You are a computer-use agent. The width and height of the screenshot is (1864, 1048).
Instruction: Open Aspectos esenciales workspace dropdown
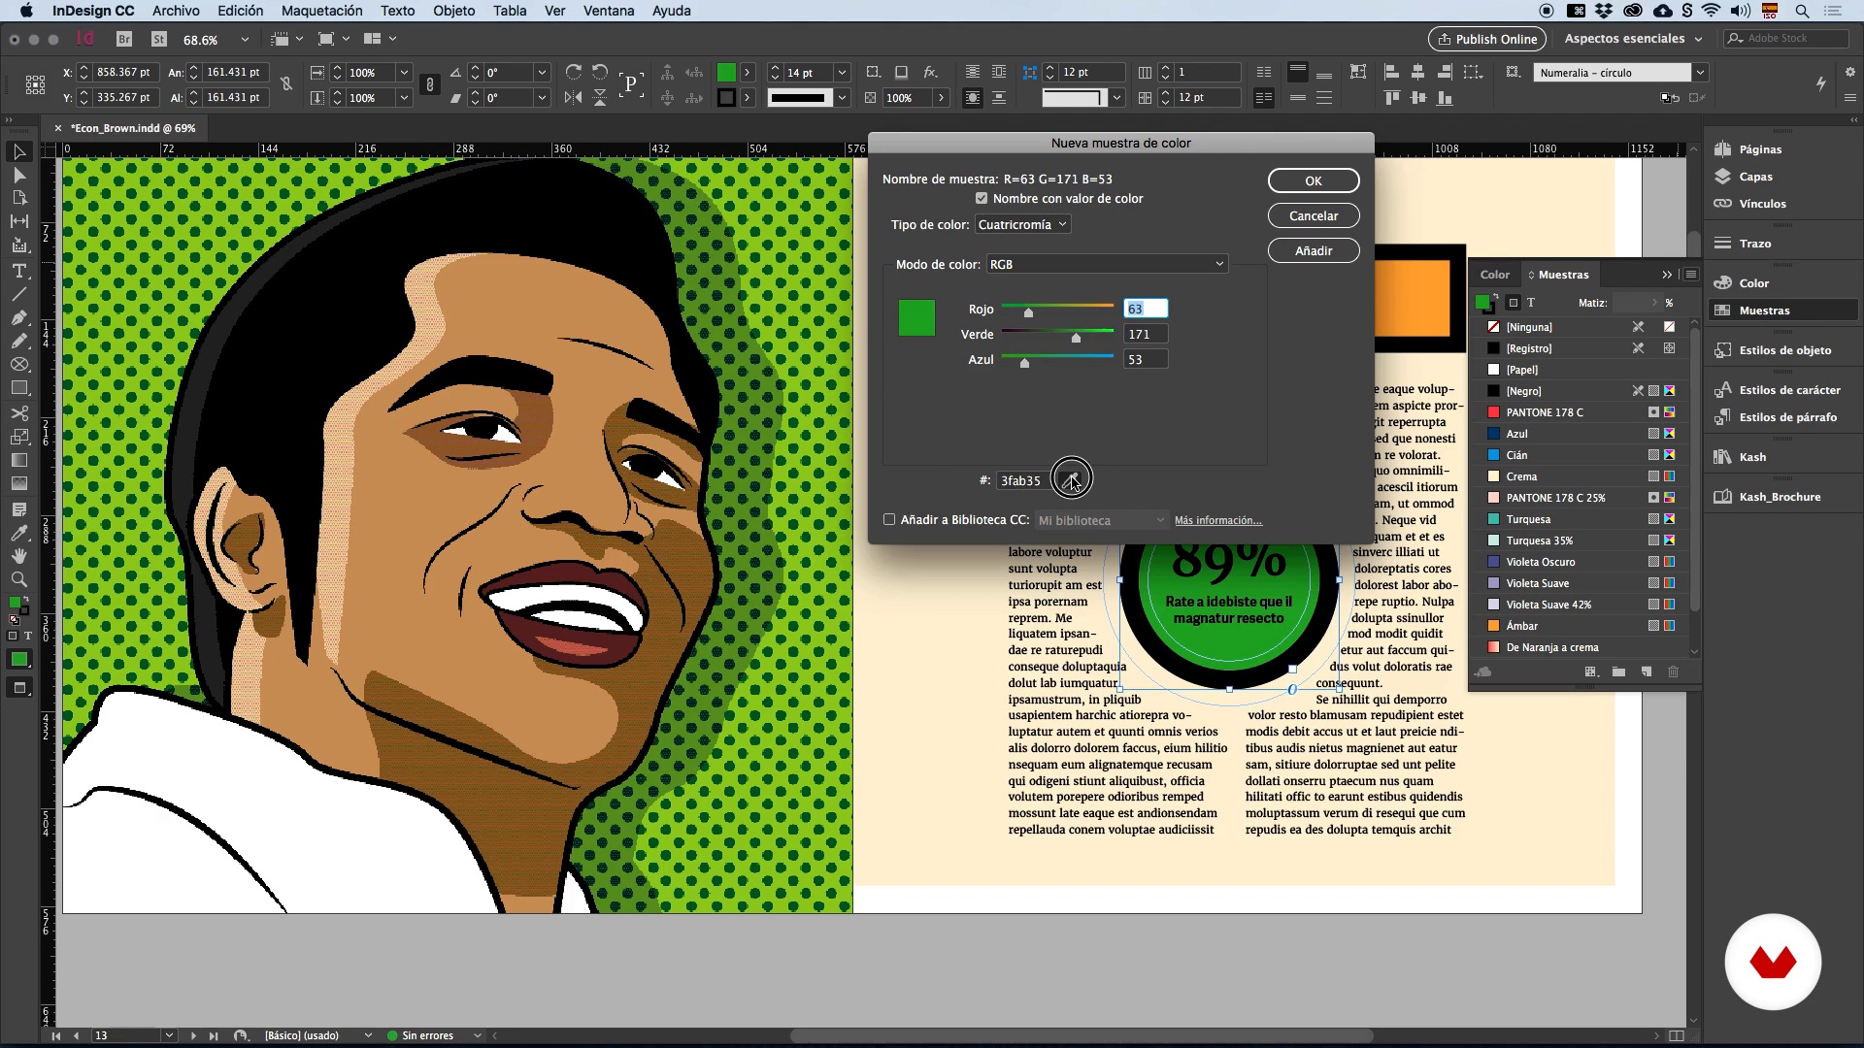[x=1633, y=39]
